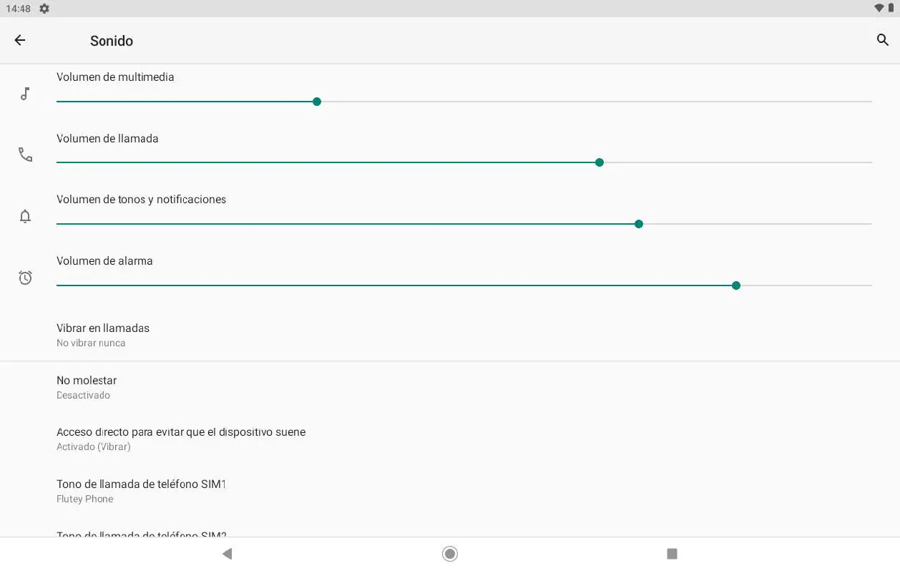This screenshot has width=900, height=571.
Task: Click the ring and notification slider handle
Action: click(x=639, y=224)
